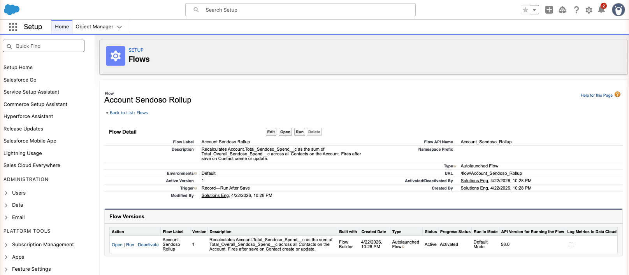Open Sales Cloud Everywhere in sidebar

[32, 165]
